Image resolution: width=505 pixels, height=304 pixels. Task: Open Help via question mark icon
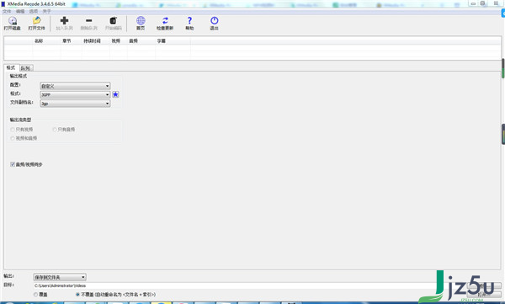pyautogui.click(x=189, y=21)
